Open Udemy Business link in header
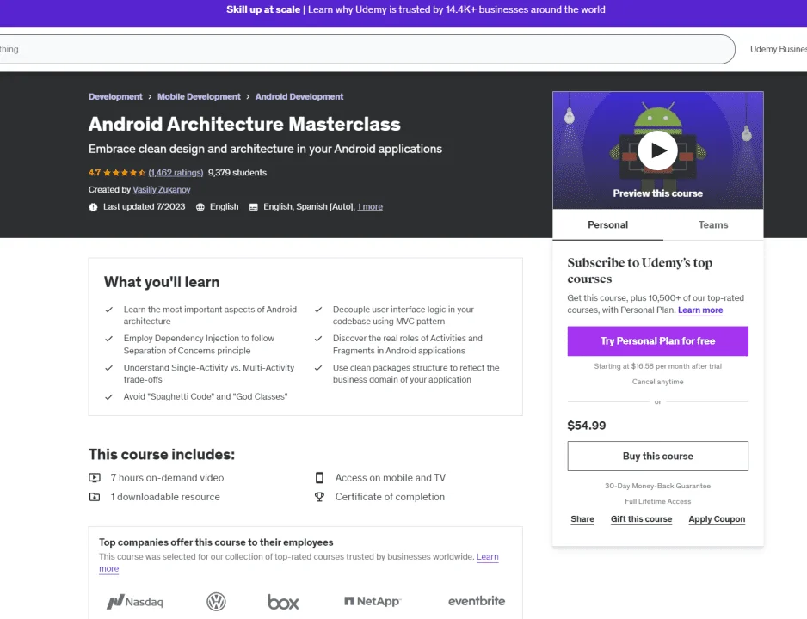 click(778, 49)
